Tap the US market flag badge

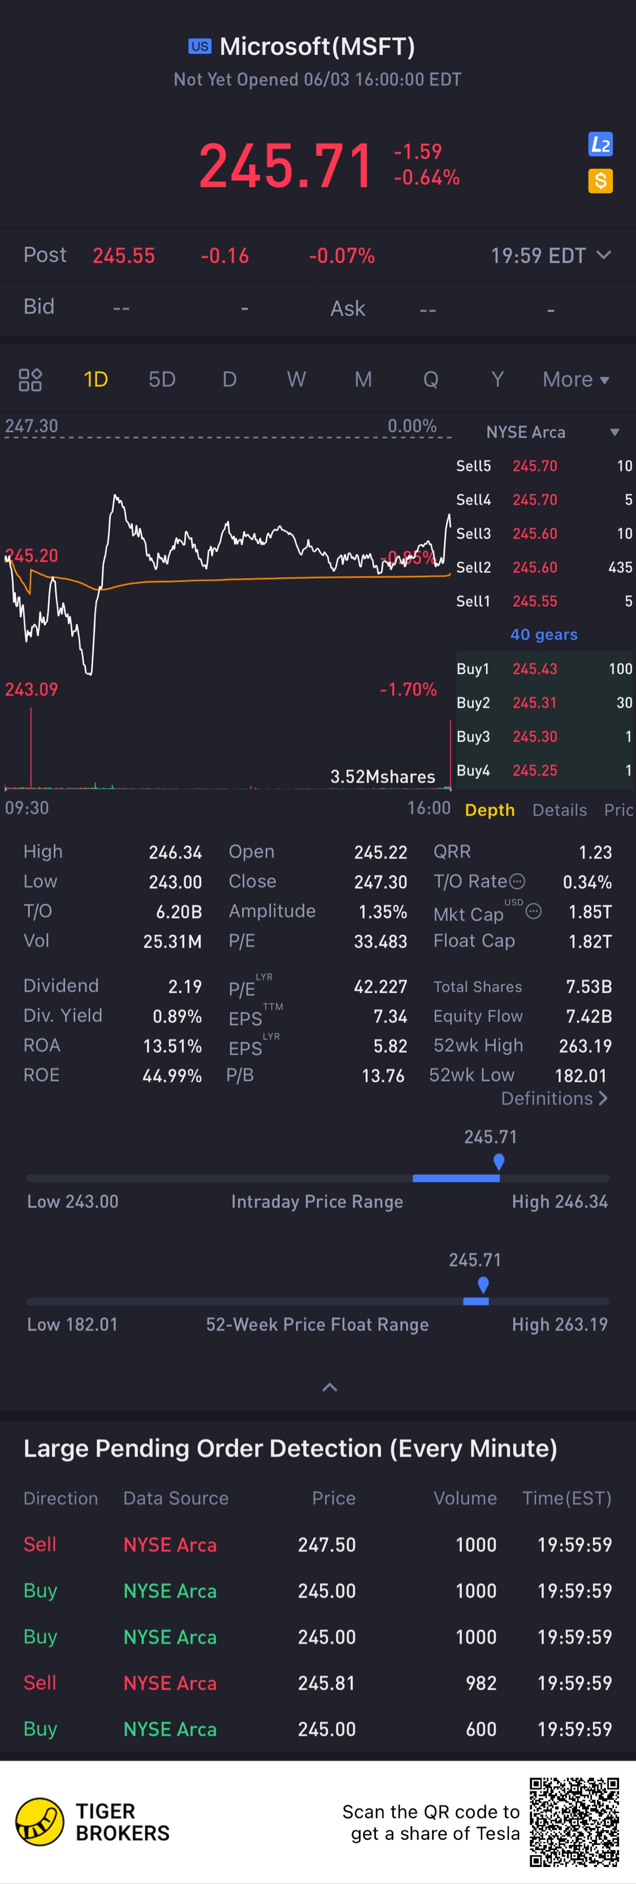point(200,47)
